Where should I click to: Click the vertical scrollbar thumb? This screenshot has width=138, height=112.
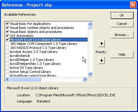(90, 28)
